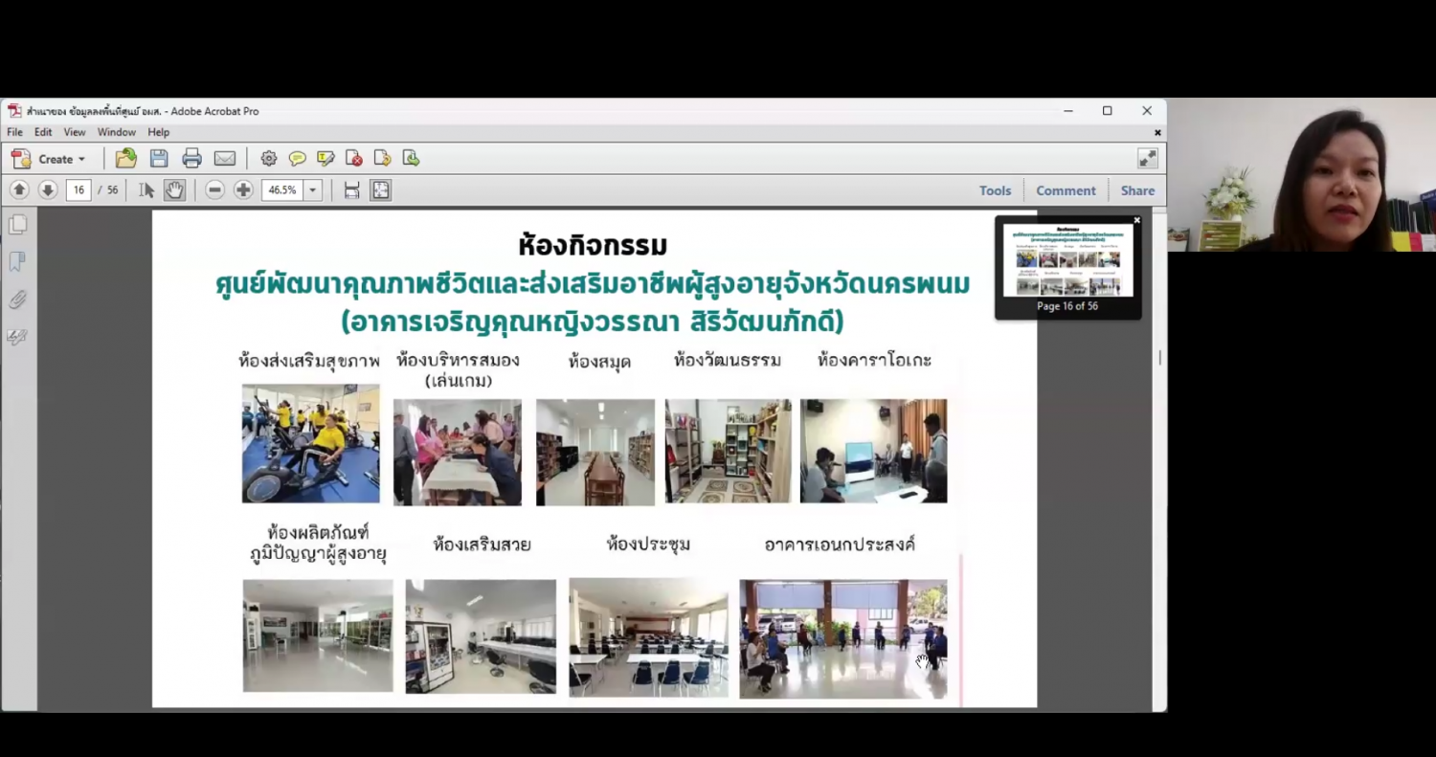The height and width of the screenshot is (757, 1436).
Task: Switch to Read Mode with the expand icon
Action: [x=1147, y=158]
